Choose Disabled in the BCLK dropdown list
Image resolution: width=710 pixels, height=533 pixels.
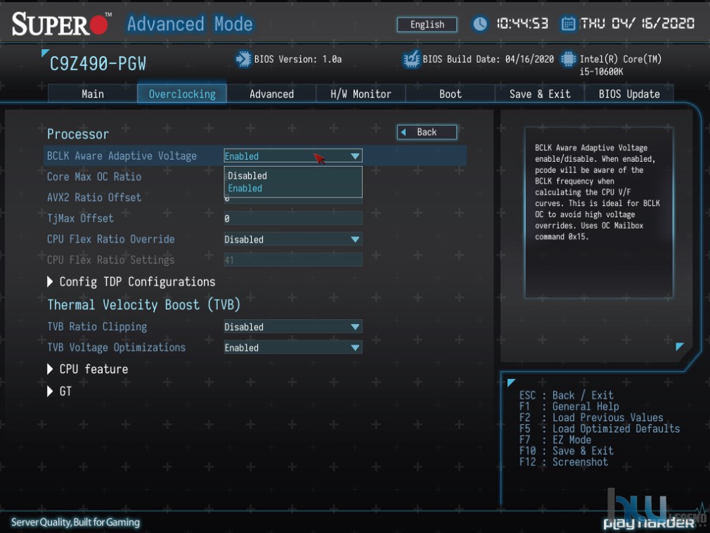point(247,176)
